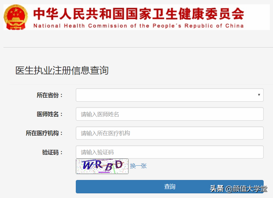Screen dimensions: 273x198
Task: Click the letter D in captcha image
Action: coord(119,164)
